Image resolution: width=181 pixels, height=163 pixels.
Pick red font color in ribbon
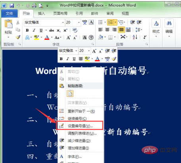47,37
